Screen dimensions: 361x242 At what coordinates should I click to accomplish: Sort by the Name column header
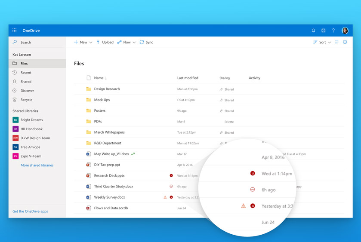pos(100,78)
